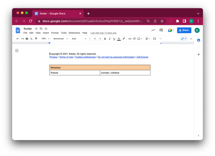Click the undo arrow icon
This screenshot has width=215, height=156.
click(18, 39)
